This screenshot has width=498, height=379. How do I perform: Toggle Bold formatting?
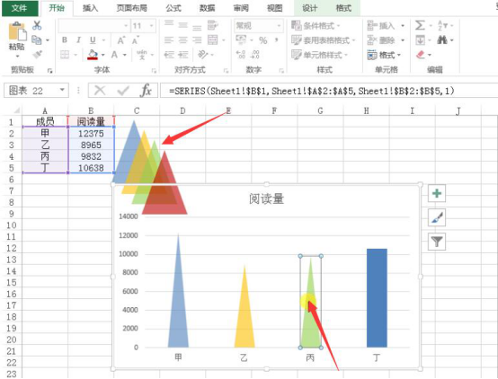(65, 40)
